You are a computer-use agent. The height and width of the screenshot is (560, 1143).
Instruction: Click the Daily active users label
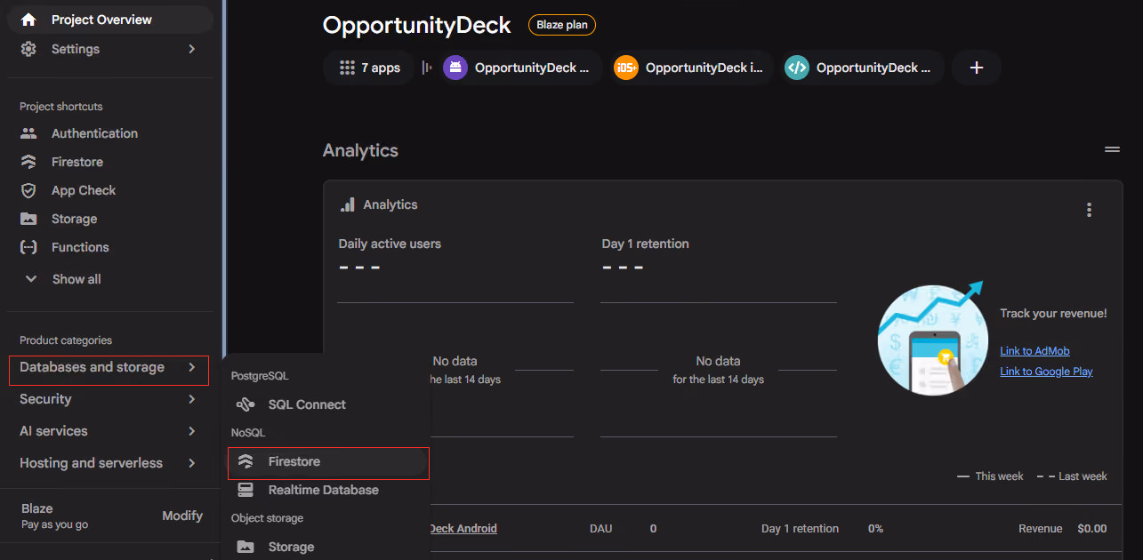pyautogui.click(x=390, y=244)
